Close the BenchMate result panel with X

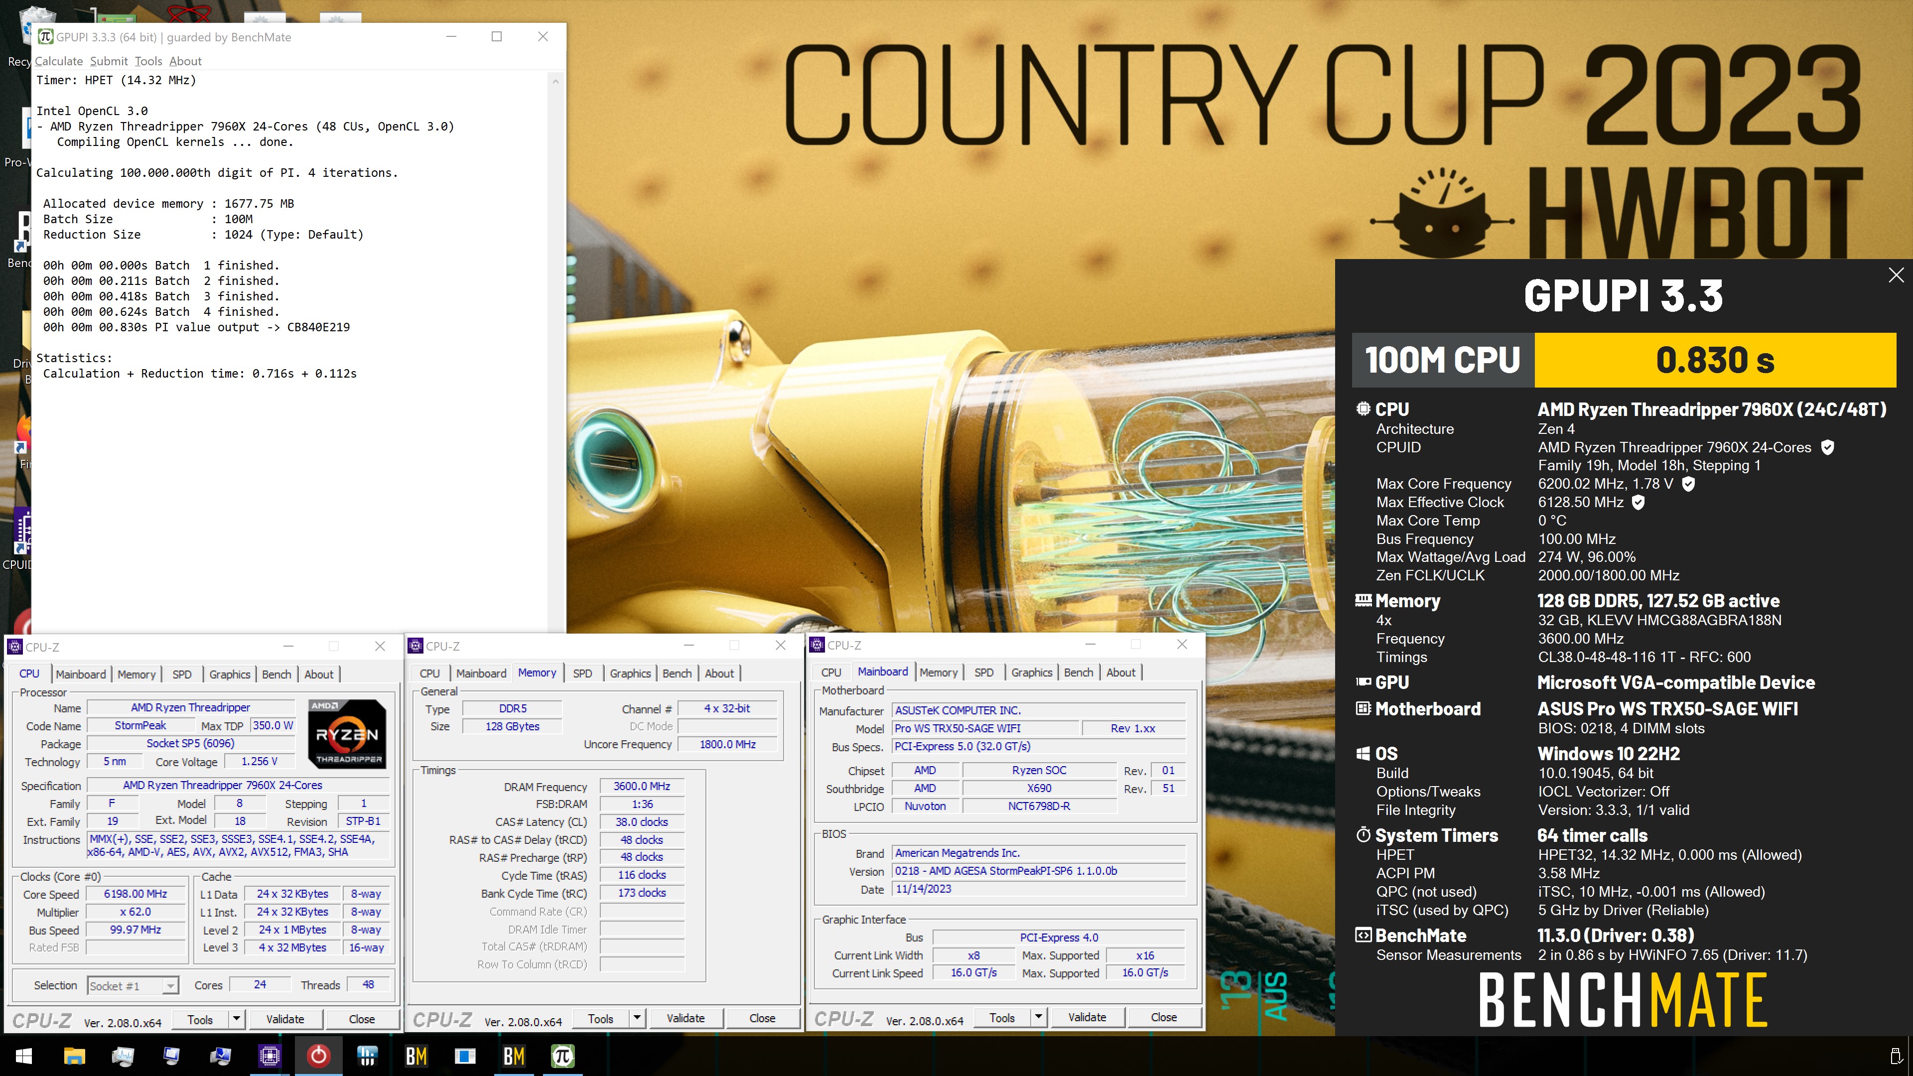click(1896, 275)
